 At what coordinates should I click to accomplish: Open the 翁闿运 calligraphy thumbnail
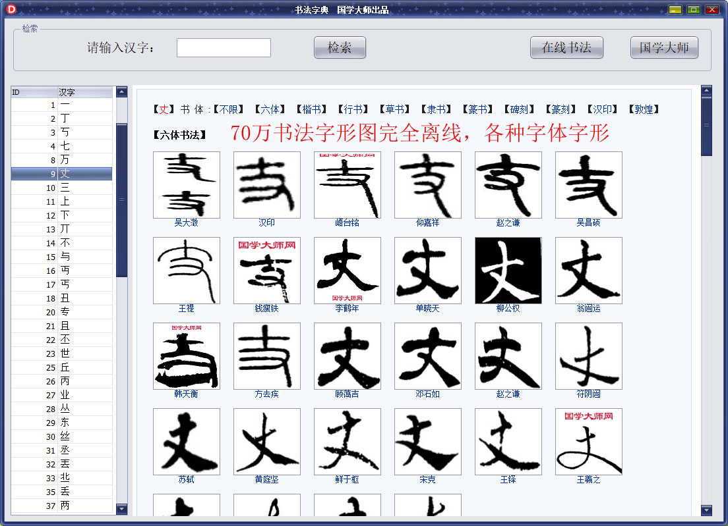tap(589, 271)
